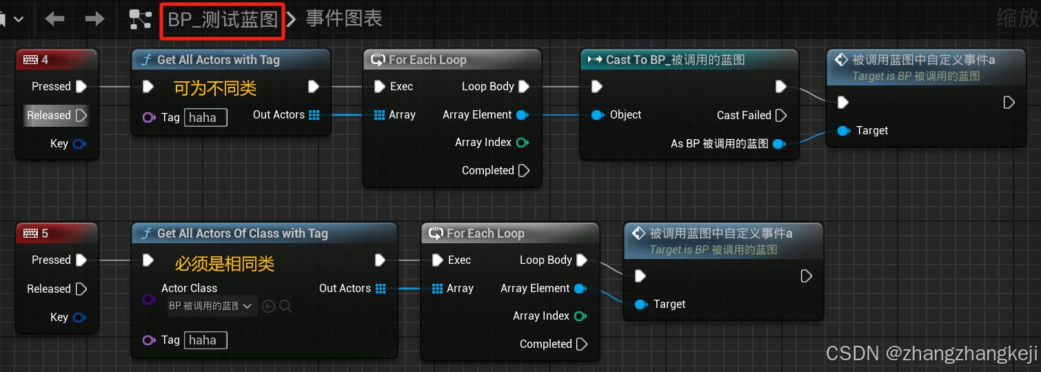This screenshot has height=372, width=1041.
Task: Click the blueprint graph icon beside the breadcrumb
Action: tap(141, 19)
